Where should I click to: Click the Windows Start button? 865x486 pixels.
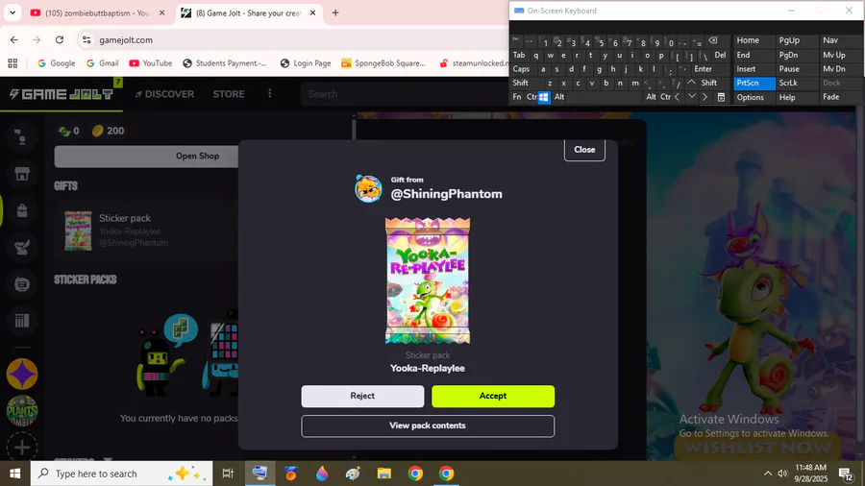coord(14,474)
